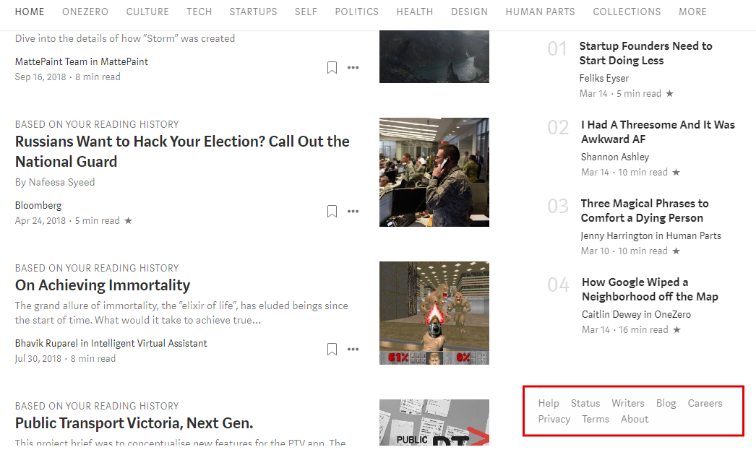Bookmark the Russians Want to Hack article
756x455 pixels.
332,212
